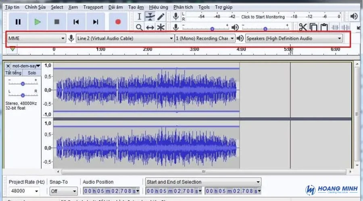Mute the track with Tắt tiếng button

13,73
